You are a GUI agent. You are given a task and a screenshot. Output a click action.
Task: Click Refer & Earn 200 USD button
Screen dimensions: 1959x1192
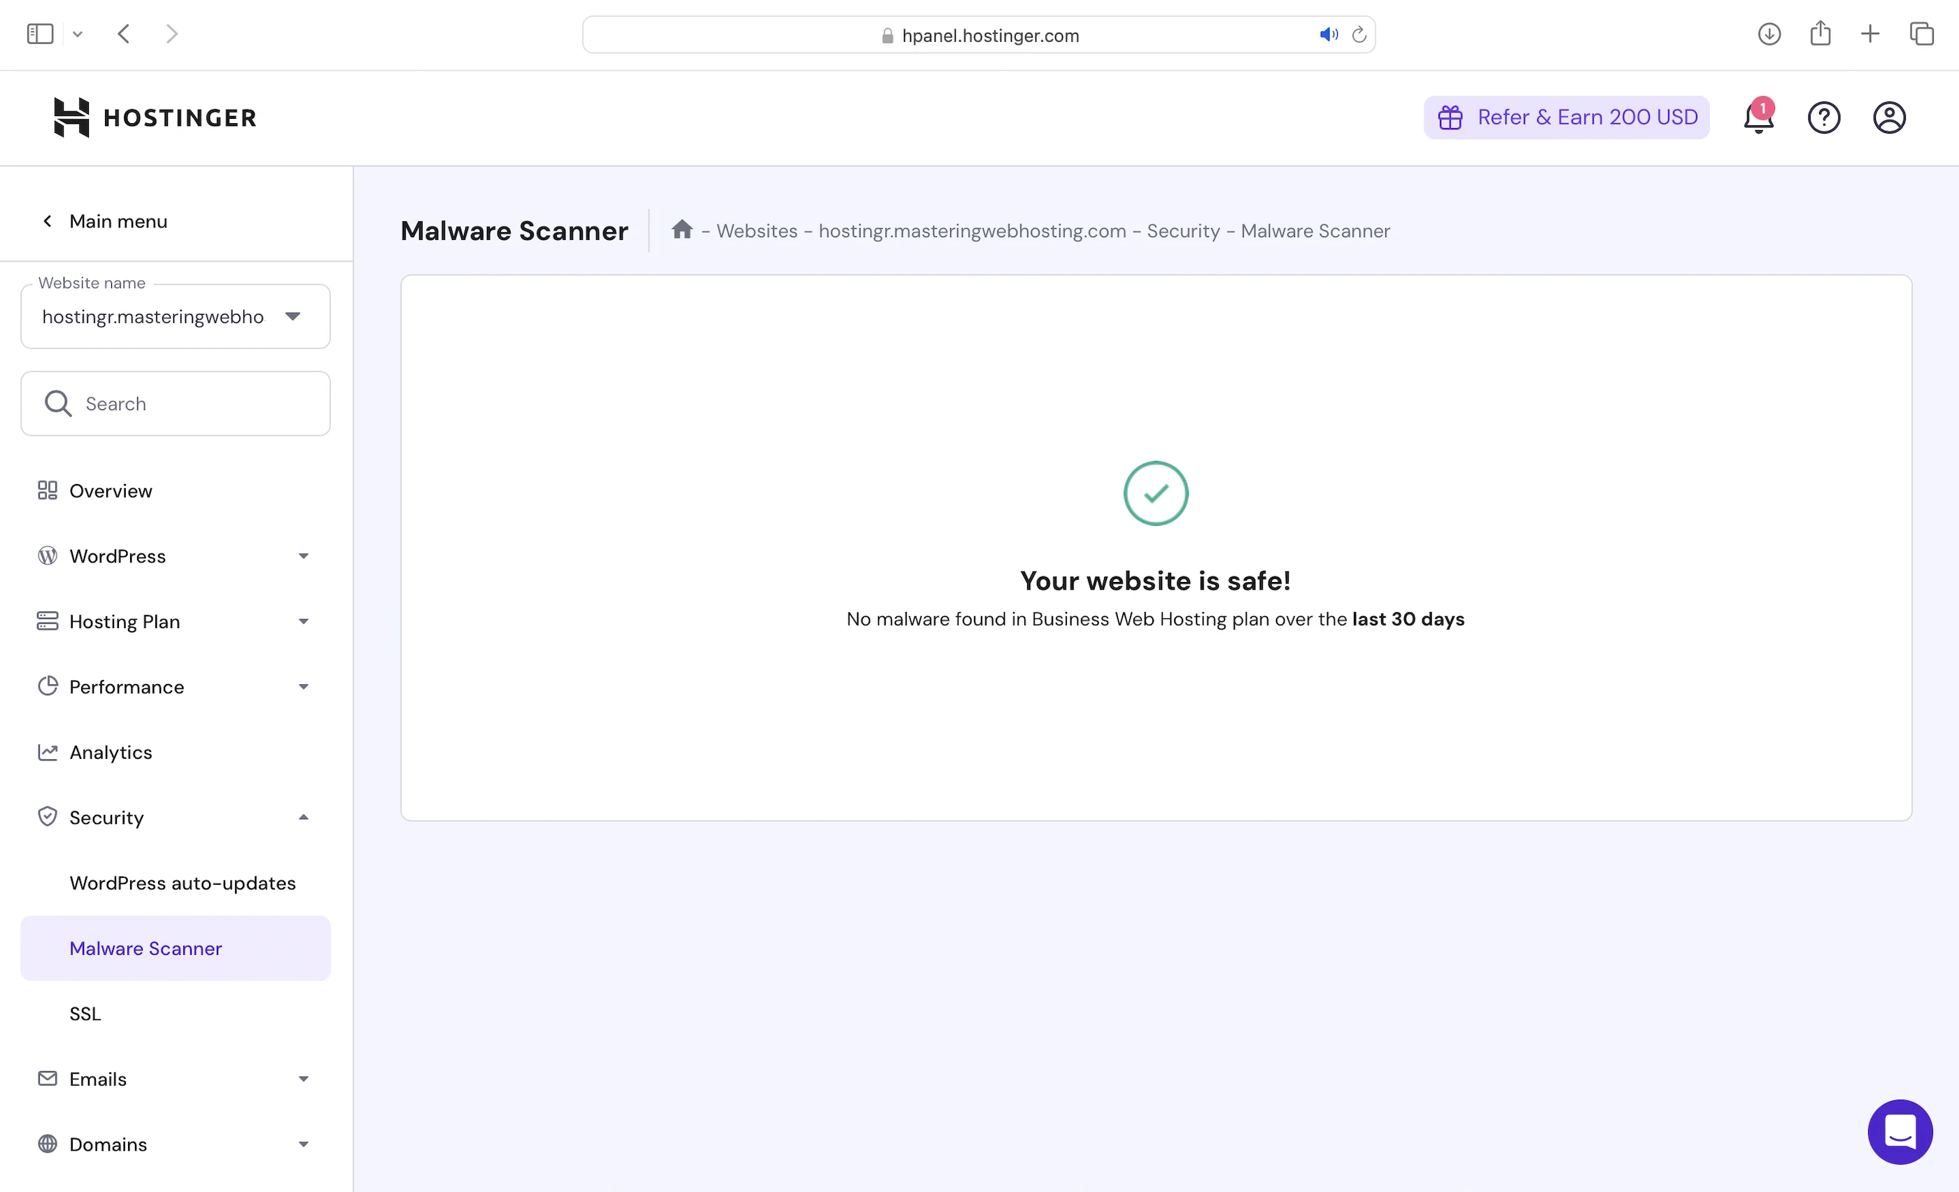(x=1567, y=118)
